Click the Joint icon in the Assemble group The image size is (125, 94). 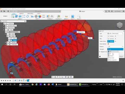(52, 16)
